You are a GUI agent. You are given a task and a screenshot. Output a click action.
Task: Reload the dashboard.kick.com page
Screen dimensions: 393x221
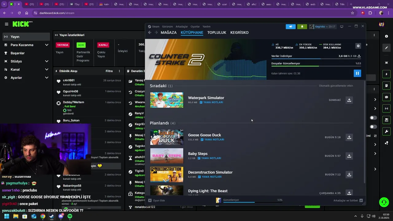[x=19, y=13]
